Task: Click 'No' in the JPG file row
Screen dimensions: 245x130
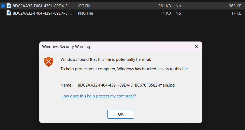Action: pyautogui.click(x=178, y=6)
